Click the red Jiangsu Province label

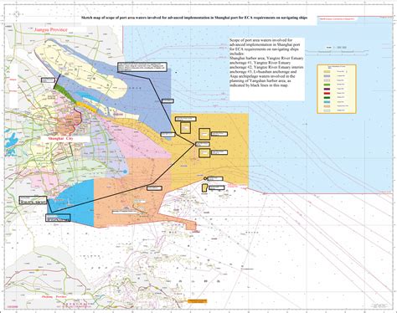click(50, 29)
